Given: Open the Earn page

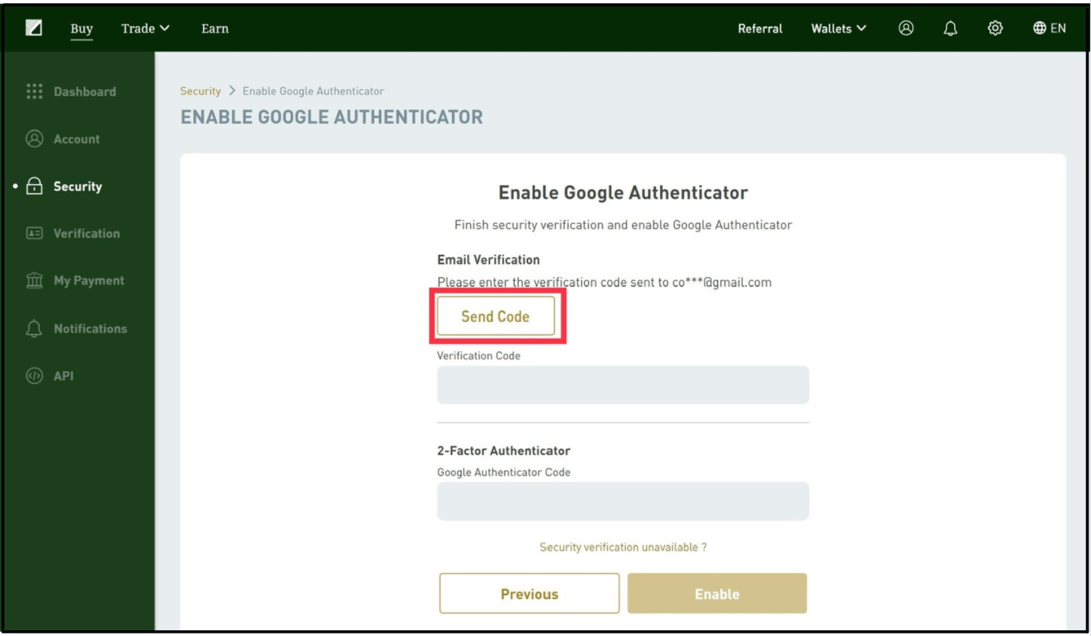Looking at the screenshot, I should (215, 28).
